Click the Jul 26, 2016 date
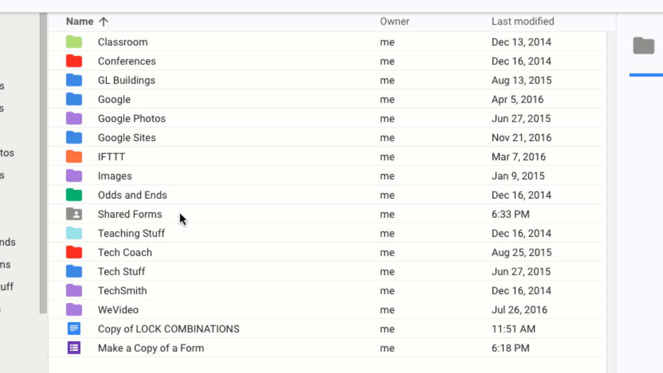This screenshot has width=663, height=373. (x=520, y=310)
